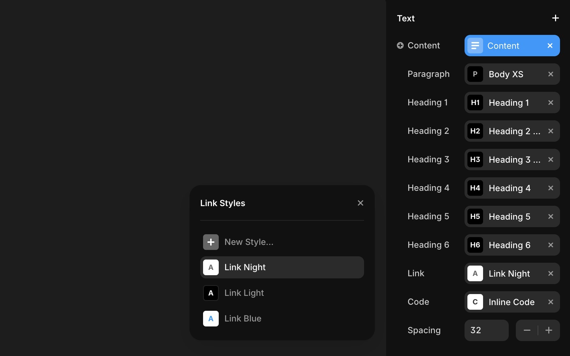
Task: Remove the Heading 2 style assignment
Action: (550, 131)
